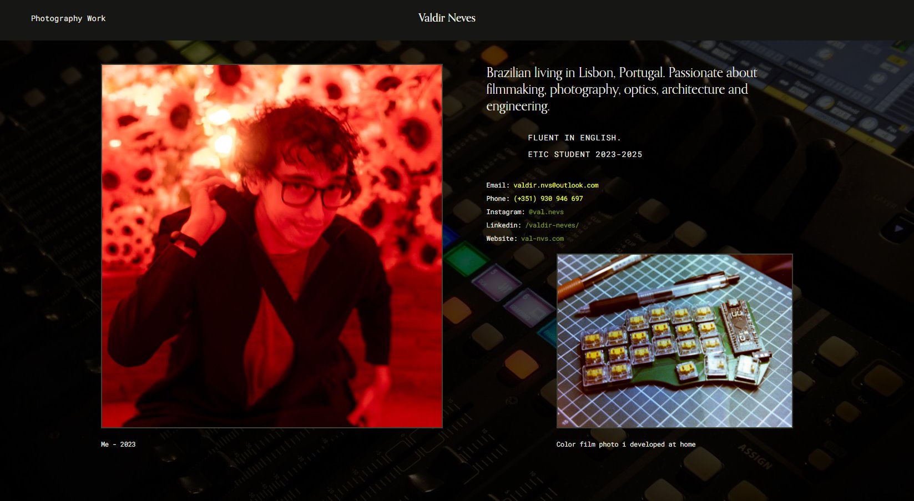Image resolution: width=914 pixels, height=501 pixels.
Task: Click the 'Instagram:' label
Action: click(x=505, y=212)
